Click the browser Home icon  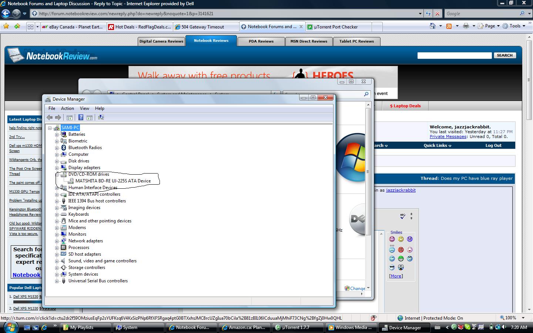point(433,26)
